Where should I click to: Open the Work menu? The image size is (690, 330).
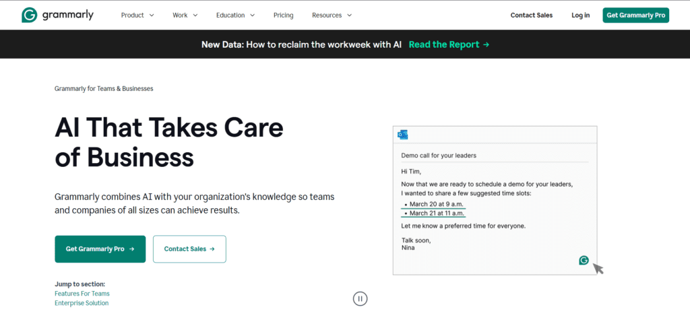click(x=185, y=15)
